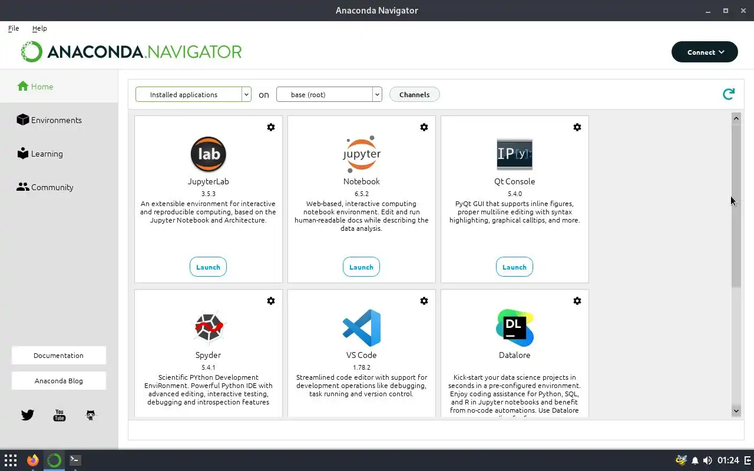Viewport: 754px width, 471px height.
Task: Go to the Home tab
Action: (x=59, y=87)
